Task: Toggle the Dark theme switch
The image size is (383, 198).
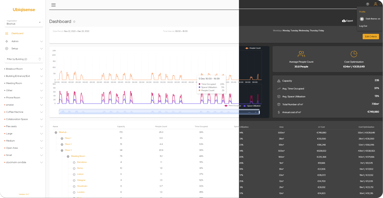Action: tap(362, 19)
